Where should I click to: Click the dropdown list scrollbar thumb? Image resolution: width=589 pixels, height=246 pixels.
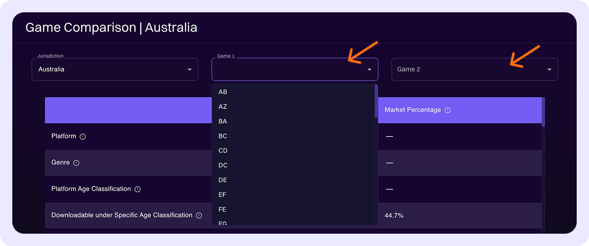(376, 101)
